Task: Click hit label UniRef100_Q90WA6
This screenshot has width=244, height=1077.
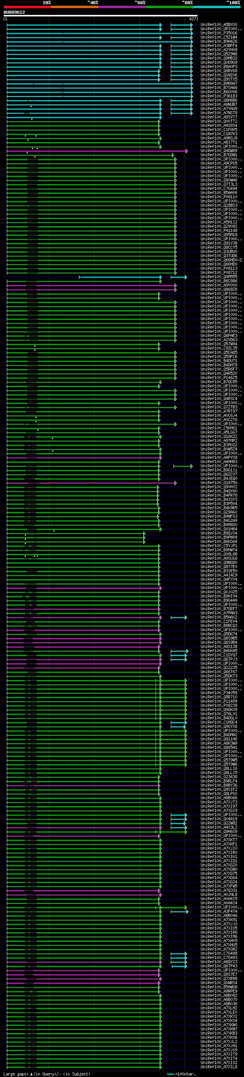Action: coord(218,180)
